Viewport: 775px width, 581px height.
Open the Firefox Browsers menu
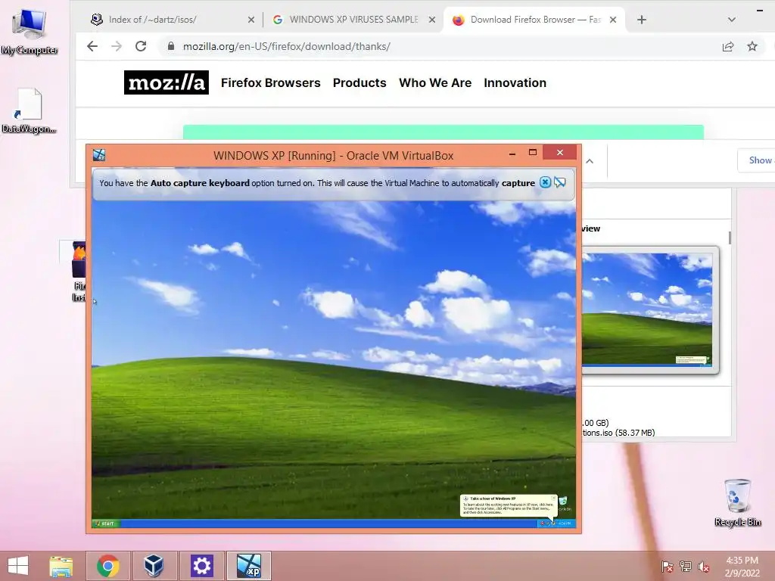270,83
